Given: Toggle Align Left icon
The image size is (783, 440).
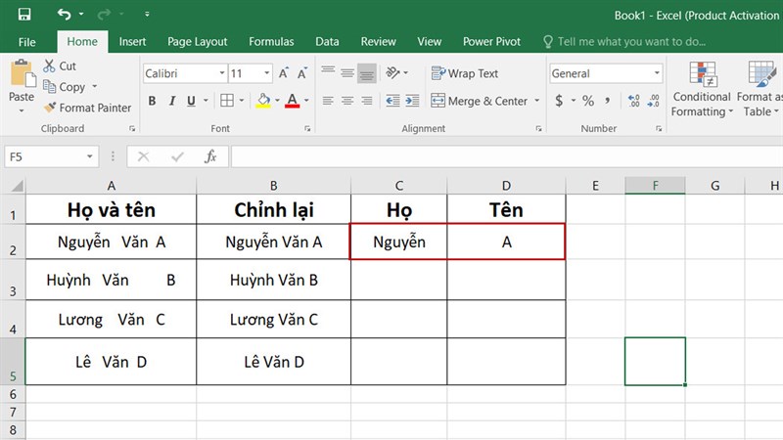Looking at the screenshot, I should [x=328, y=101].
